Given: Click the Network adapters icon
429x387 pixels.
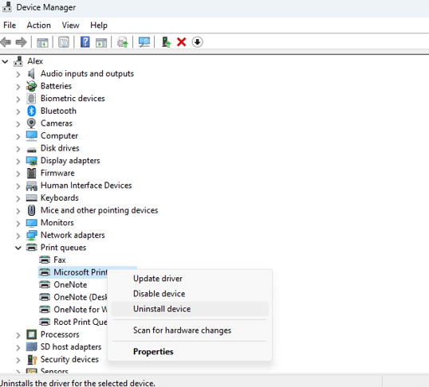Looking at the screenshot, I should click(x=31, y=236).
